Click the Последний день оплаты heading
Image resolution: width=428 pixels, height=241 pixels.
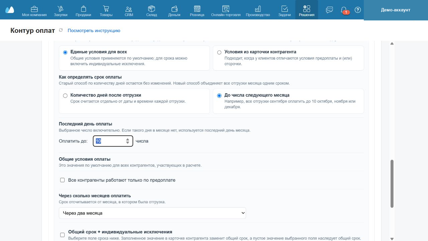tap(86, 124)
